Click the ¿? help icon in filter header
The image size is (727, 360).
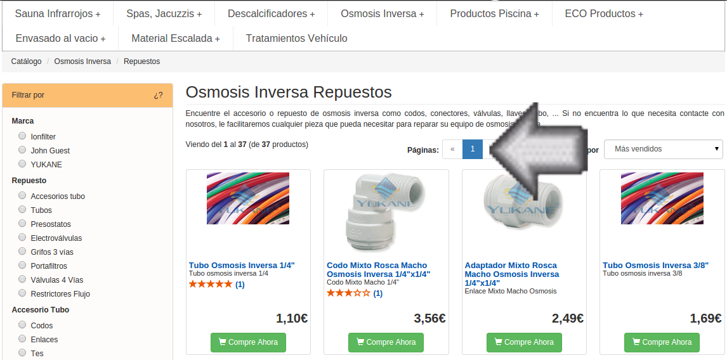coord(158,96)
